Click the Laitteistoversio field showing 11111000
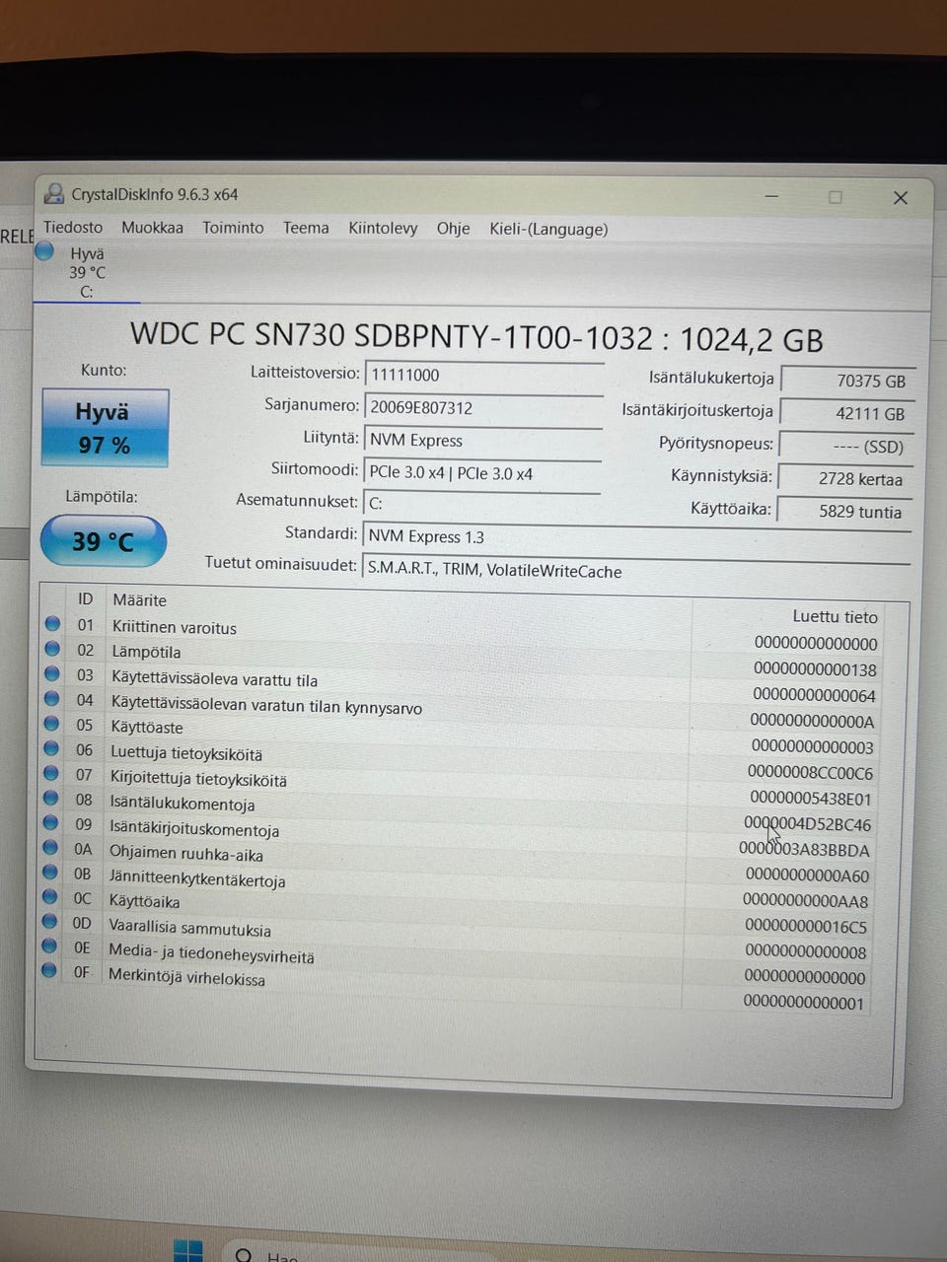The image size is (947, 1262). click(483, 375)
